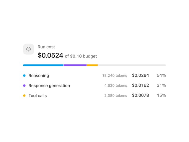Click the "$0.0284" Reasoning cost
The width and height of the screenshot is (189, 142).
141,75
